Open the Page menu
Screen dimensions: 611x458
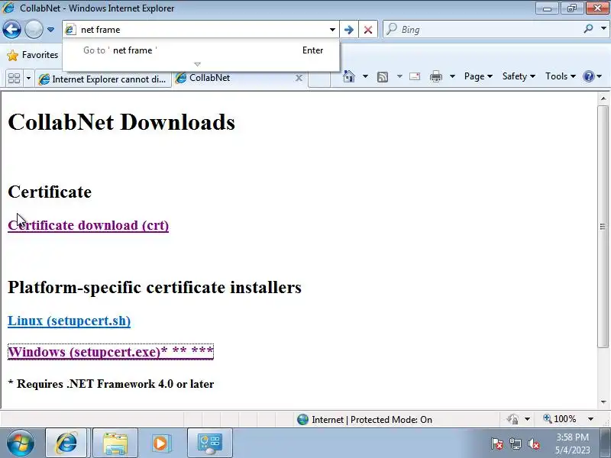(478, 76)
